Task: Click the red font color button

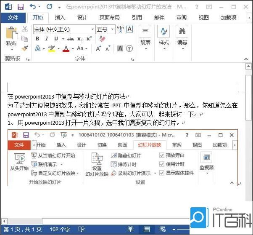Action: [x=66, y=49]
